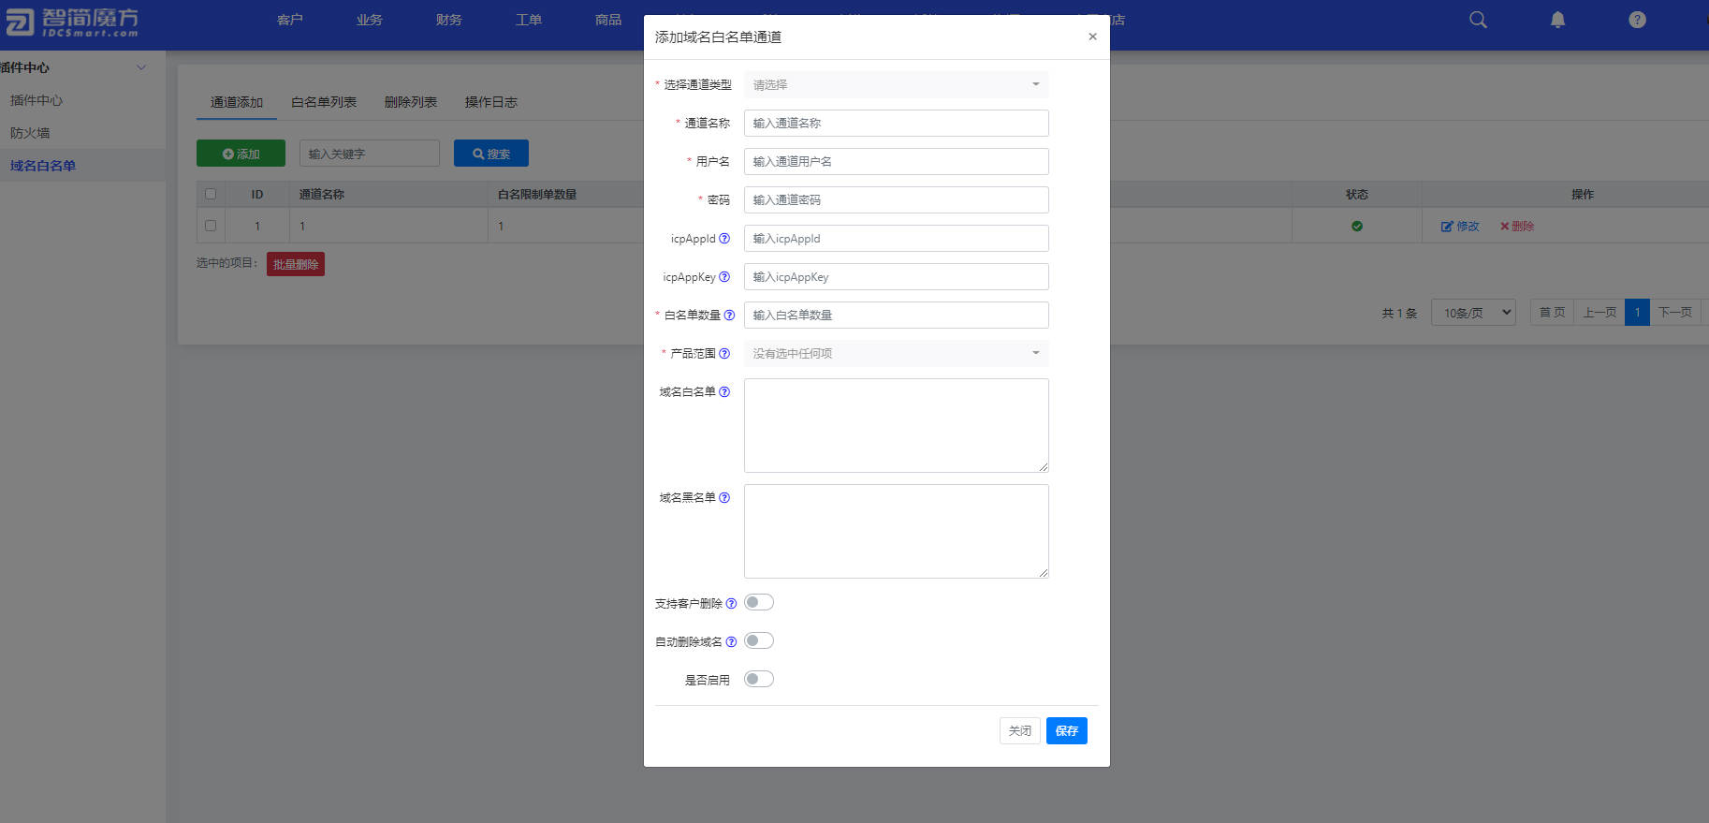This screenshot has width=1709, height=823.
Task: Go to 上一页 in pagination
Action: pos(1599,313)
